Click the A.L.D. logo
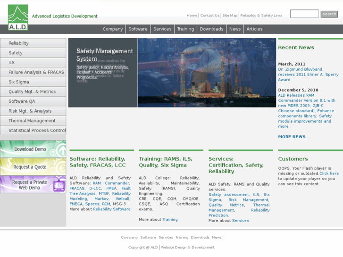 18,17
